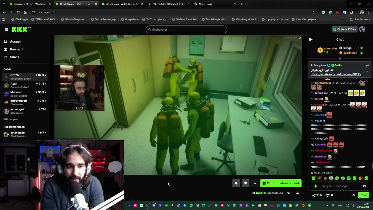Viewport: 373px width, 210px height.
Task: Expand the gift leaderboard handle
Action: point(340,58)
